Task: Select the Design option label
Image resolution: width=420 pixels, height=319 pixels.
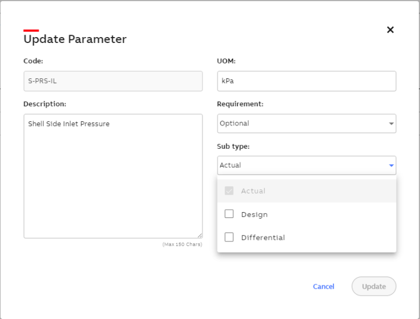Action: point(255,214)
